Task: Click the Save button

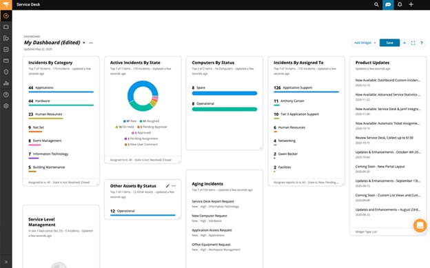Action: coord(389,43)
